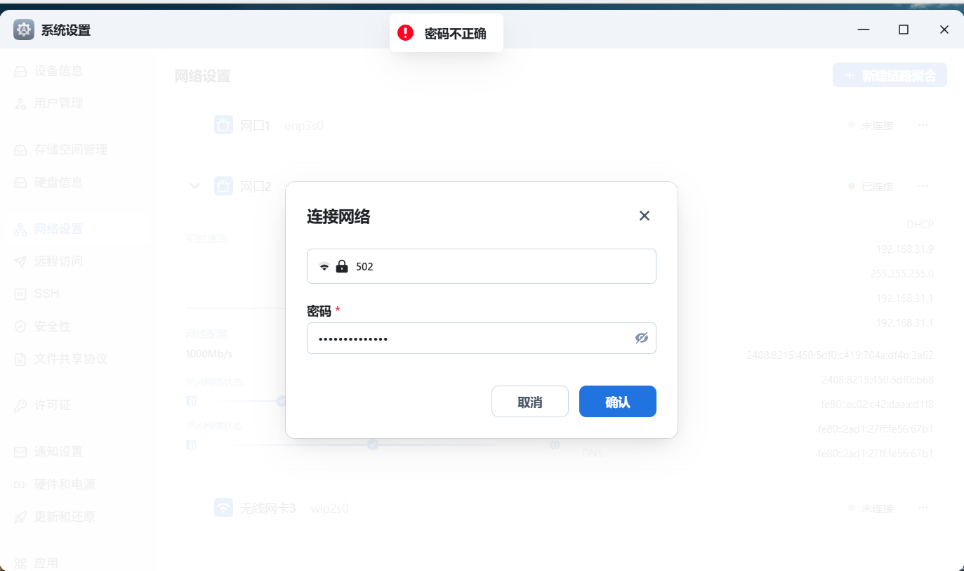Screen dimensions: 964x571
Task: Open the three-dot more menu for 网口1
Action: pyautogui.click(x=923, y=126)
